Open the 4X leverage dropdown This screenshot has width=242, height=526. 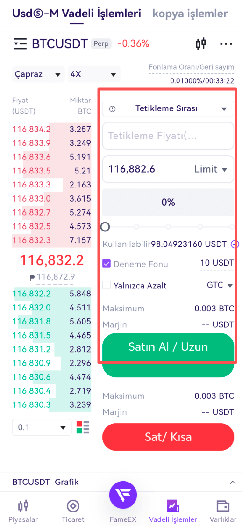[94, 74]
